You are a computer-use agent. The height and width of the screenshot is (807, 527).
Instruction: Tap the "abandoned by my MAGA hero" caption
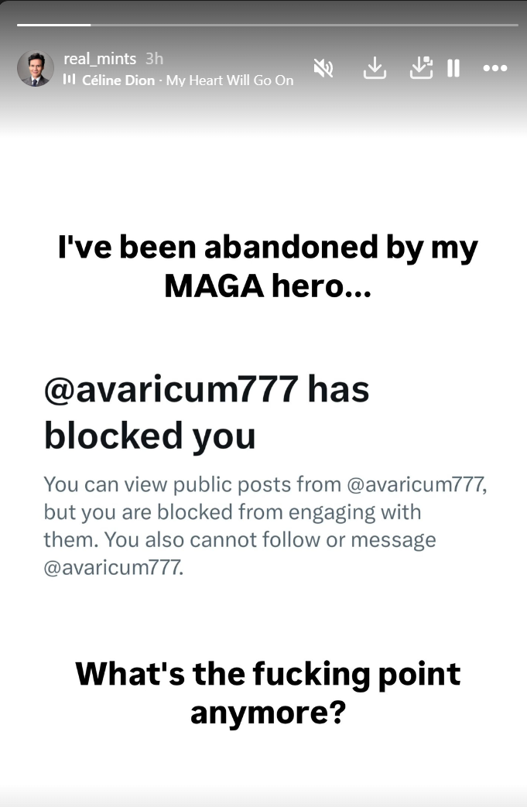pos(268,266)
